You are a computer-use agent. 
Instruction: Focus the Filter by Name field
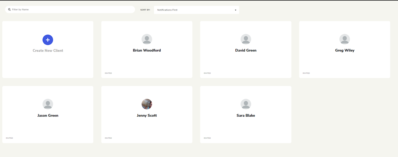72,10
